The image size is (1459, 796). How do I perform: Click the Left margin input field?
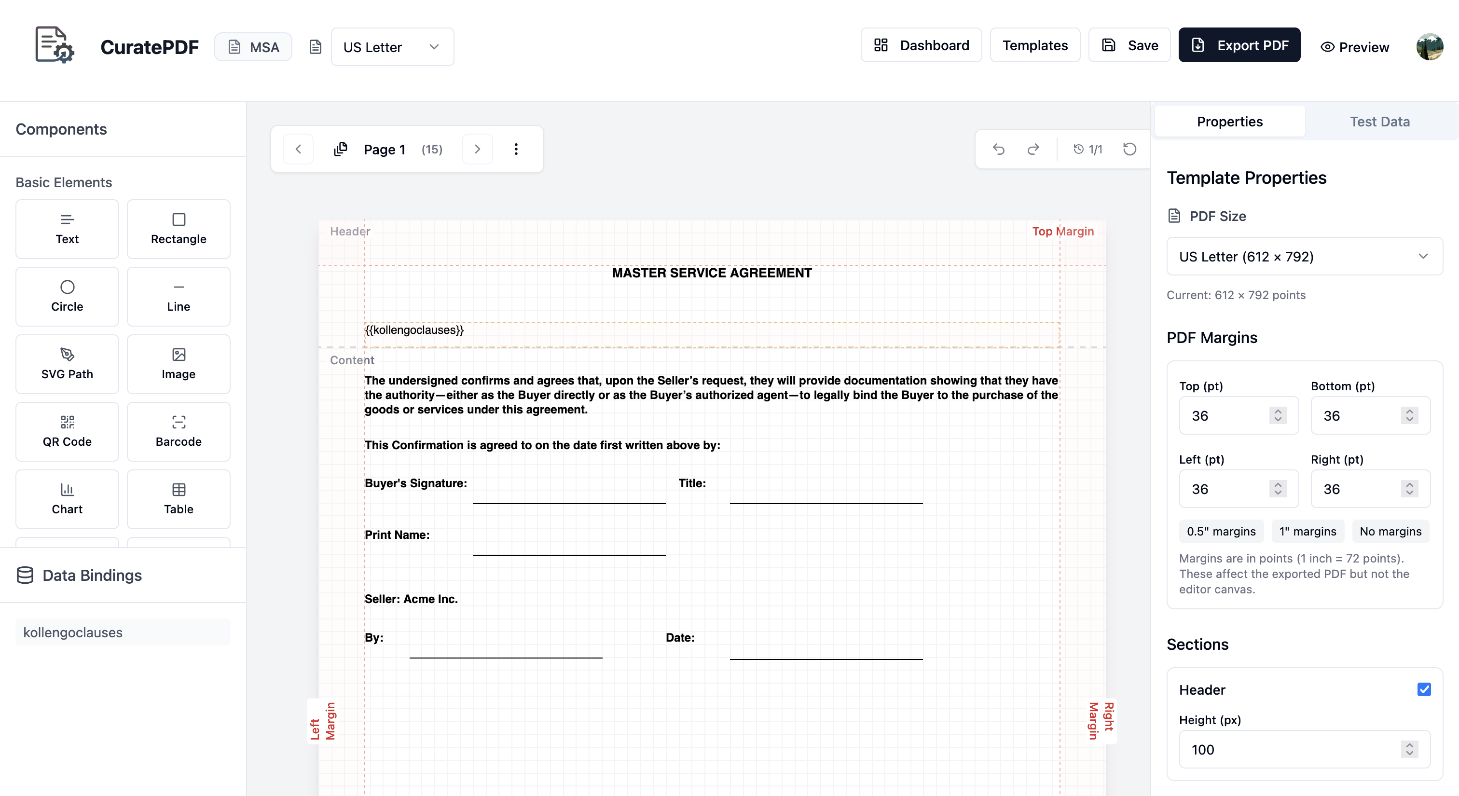[x=1224, y=489]
